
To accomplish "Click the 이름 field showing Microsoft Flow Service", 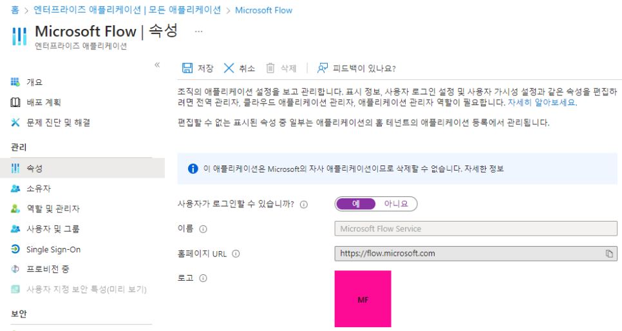I will pyautogui.click(x=476, y=229).
